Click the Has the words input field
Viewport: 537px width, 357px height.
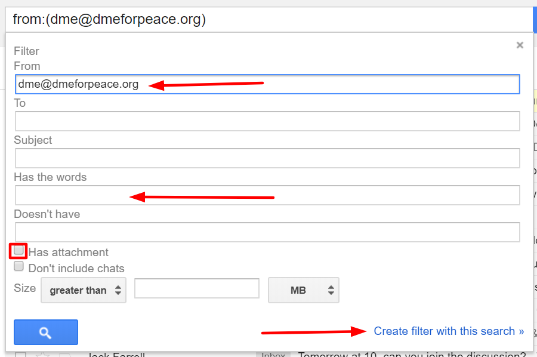267,195
